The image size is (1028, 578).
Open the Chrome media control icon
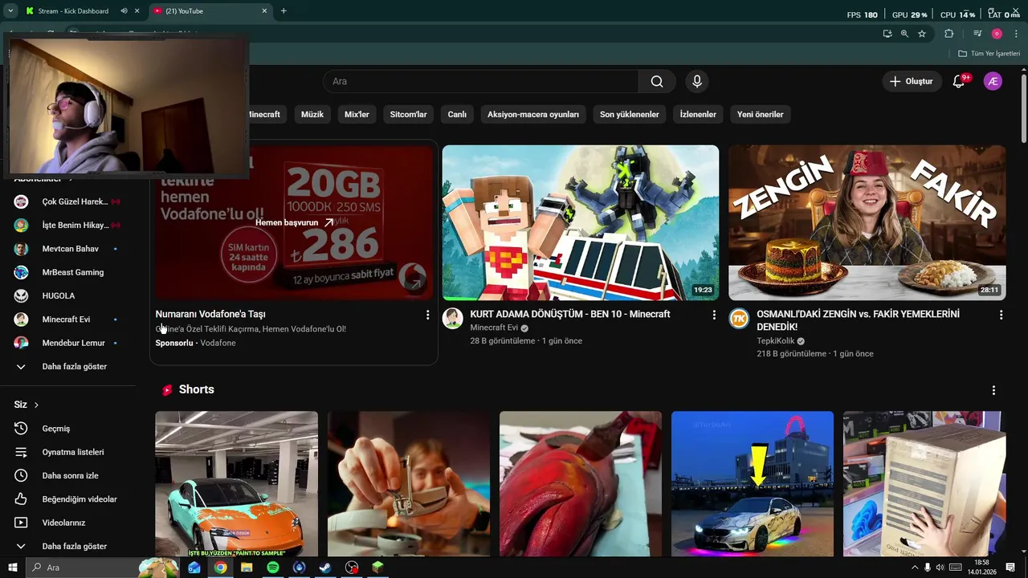(977, 34)
